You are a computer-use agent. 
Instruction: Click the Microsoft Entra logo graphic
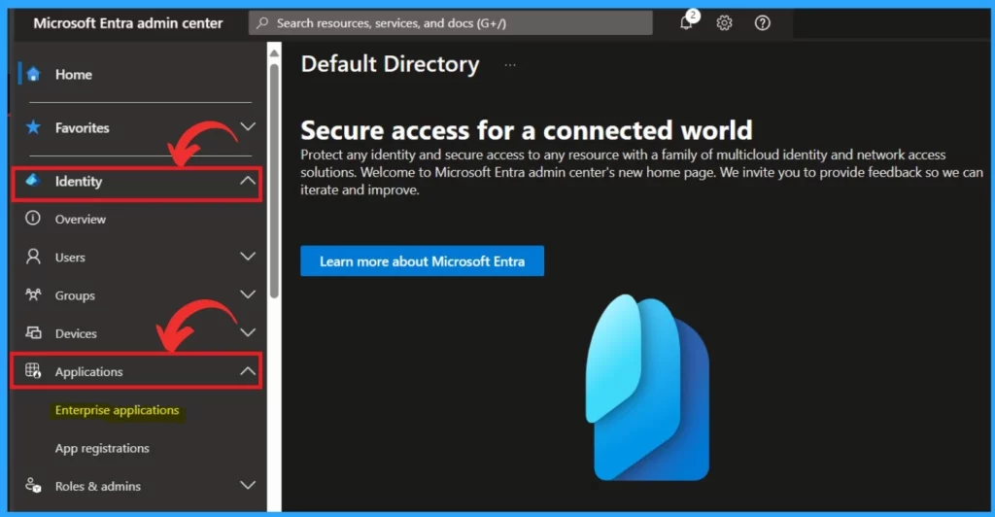point(647,387)
